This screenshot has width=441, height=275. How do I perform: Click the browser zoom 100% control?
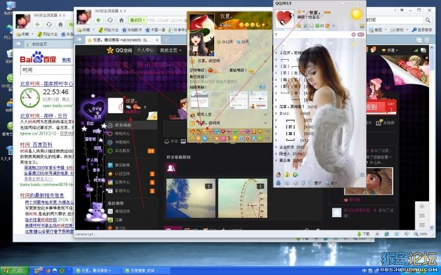pos(421,233)
